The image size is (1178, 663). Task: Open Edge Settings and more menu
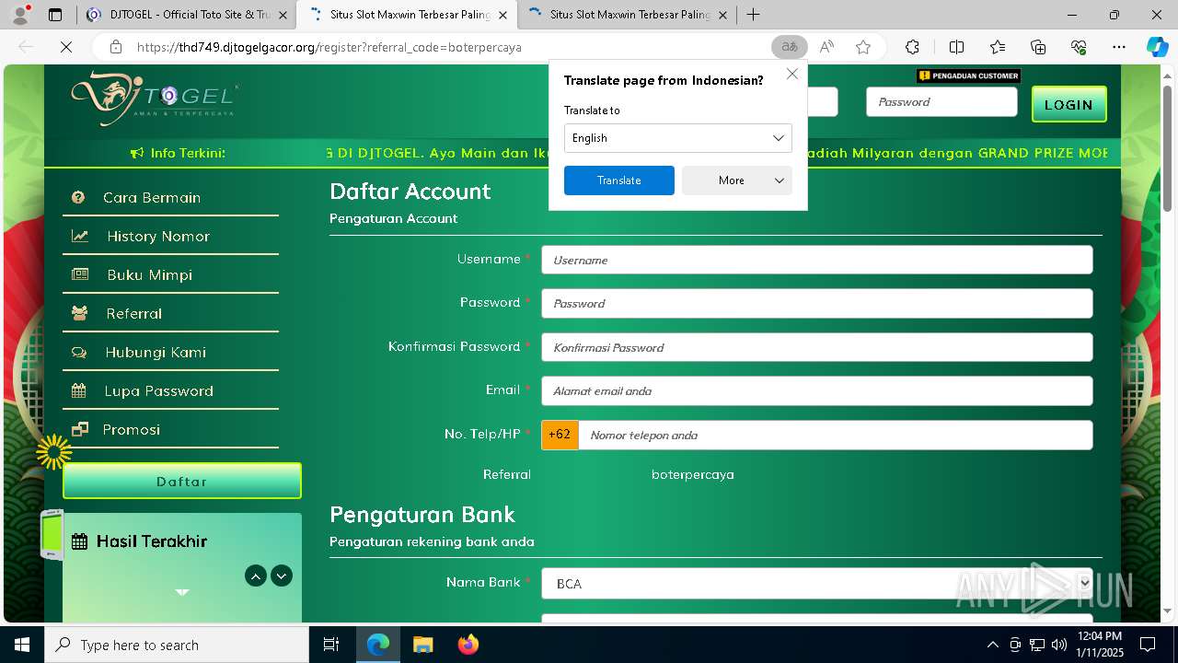(1119, 47)
